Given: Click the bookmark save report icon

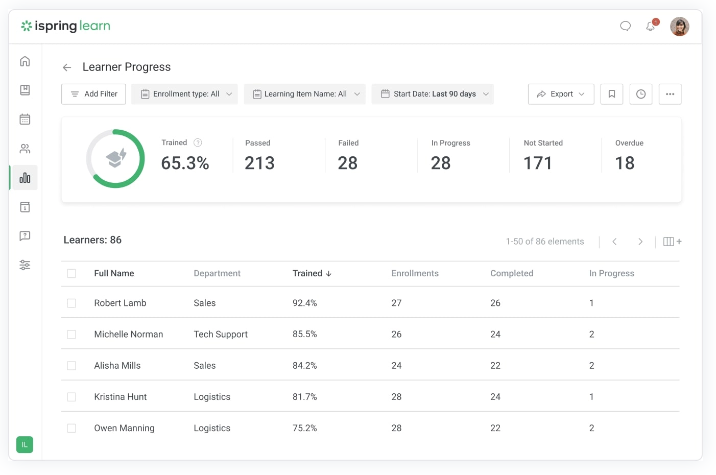Looking at the screenshot, I should click(611, 94).
